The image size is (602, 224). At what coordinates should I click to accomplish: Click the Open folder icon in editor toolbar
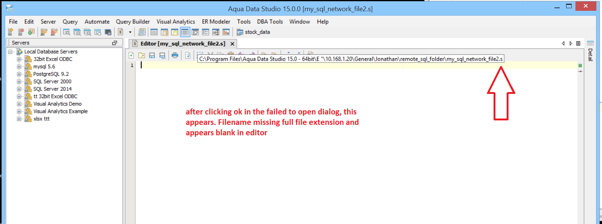point(142,56)
